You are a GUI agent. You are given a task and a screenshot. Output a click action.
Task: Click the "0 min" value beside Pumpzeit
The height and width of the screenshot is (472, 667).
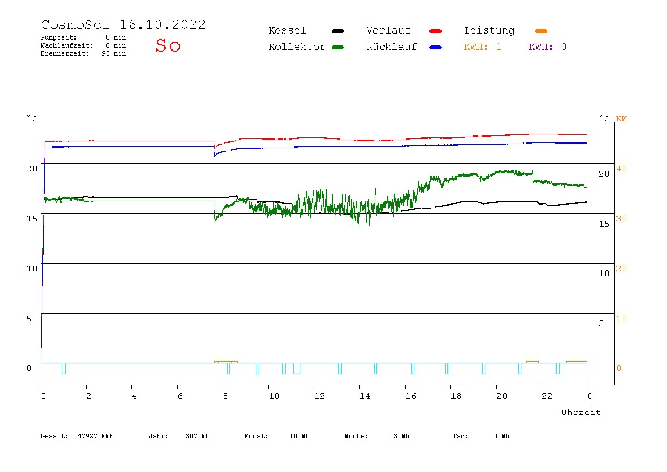click(116, 37)
